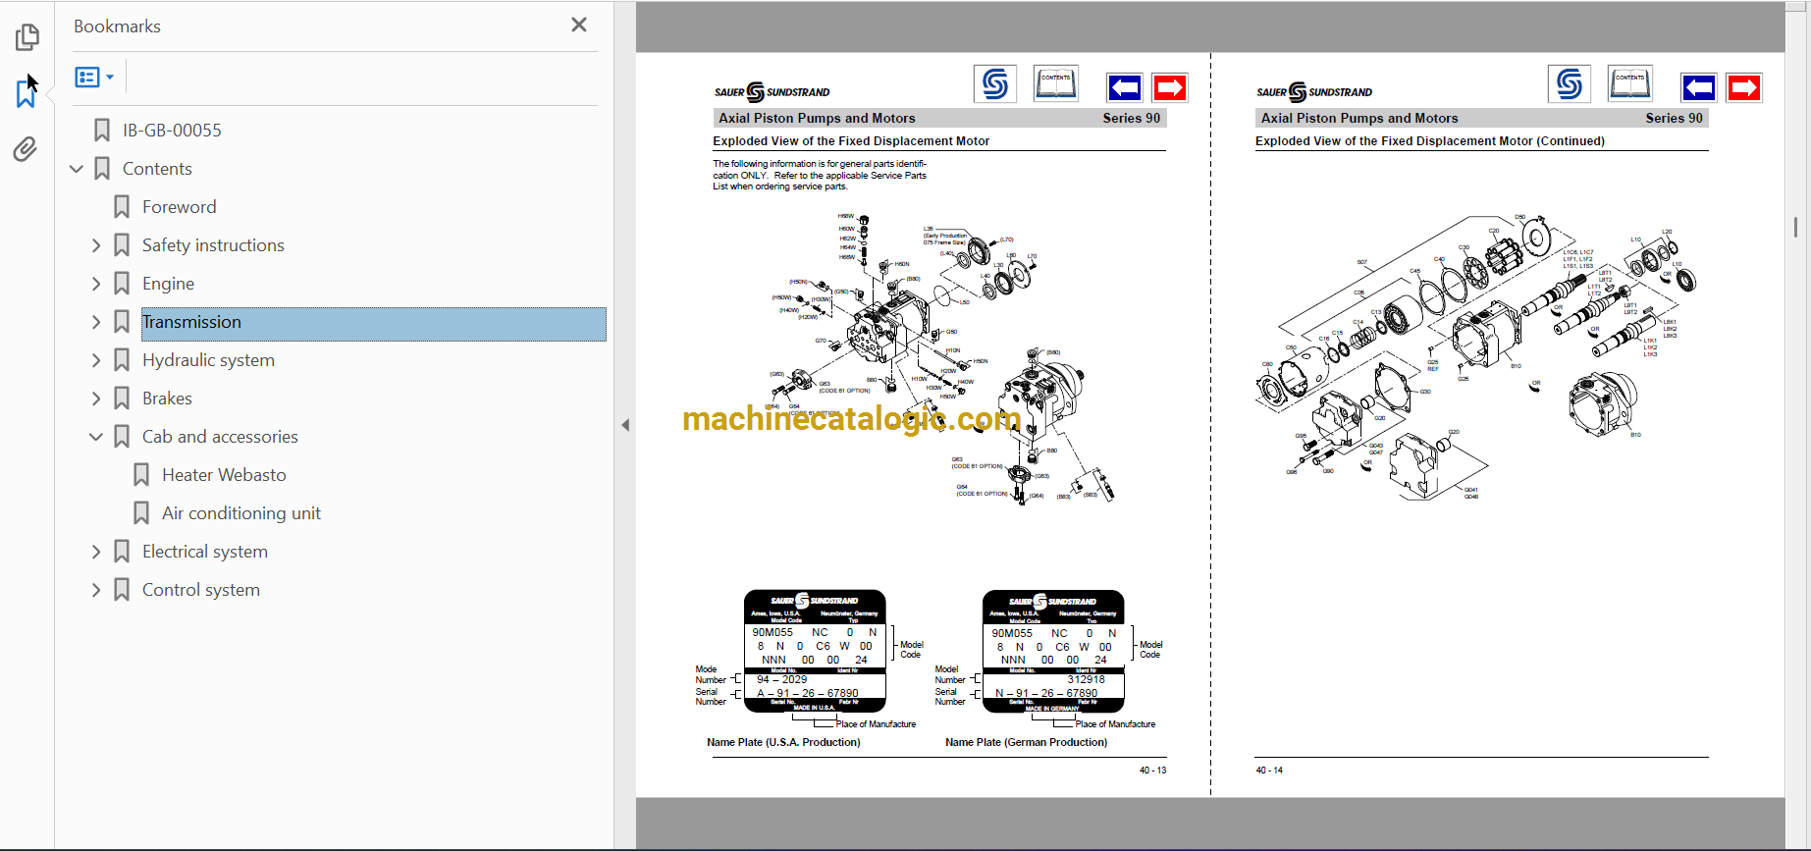Jump to the Brakes bookmark
This screenshot has height=851, width=1811.
point(167,399)
